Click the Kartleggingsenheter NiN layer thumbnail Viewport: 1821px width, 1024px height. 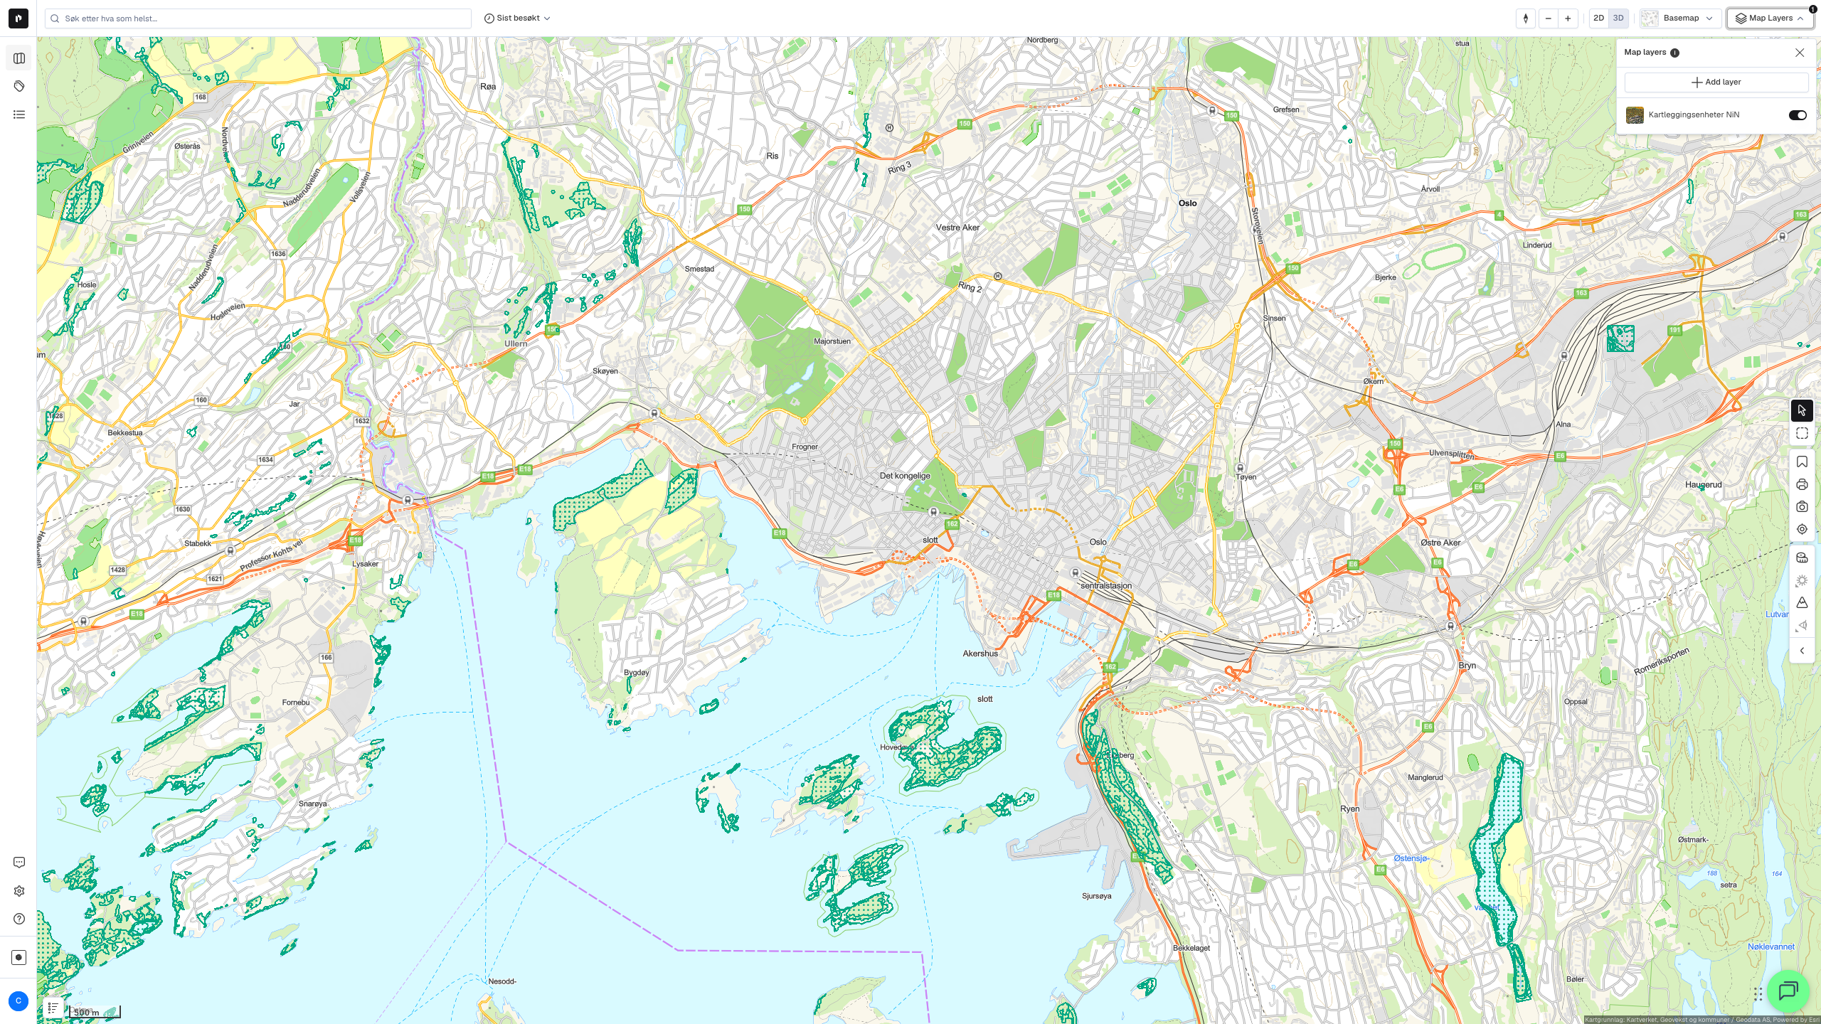[x=1635, y=115]
